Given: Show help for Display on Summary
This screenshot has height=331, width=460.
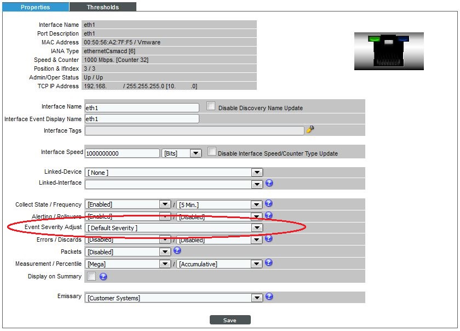Looking at the screenshot, I should point(103,277).
